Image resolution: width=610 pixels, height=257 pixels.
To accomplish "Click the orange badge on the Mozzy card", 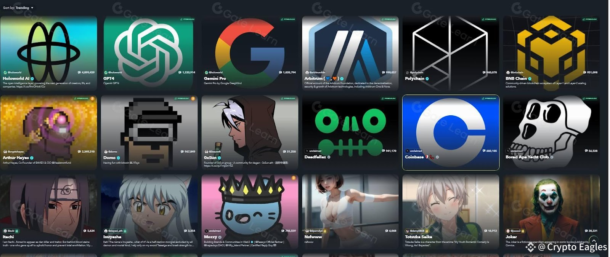I will coord(294,178).
